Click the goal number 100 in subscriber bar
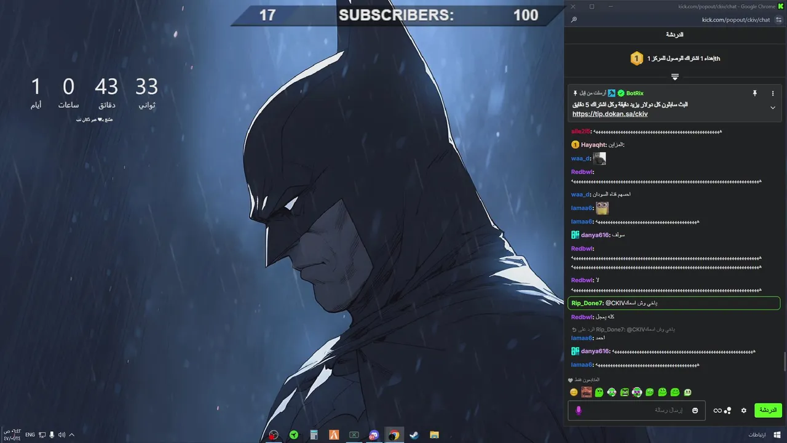The width and height of the screenshot is (787, 443). tap(526, 15)
